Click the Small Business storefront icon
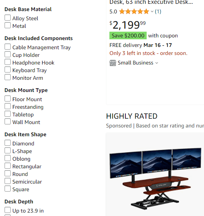The height and width of the screenshot is (216, 204). coord(113,63)
